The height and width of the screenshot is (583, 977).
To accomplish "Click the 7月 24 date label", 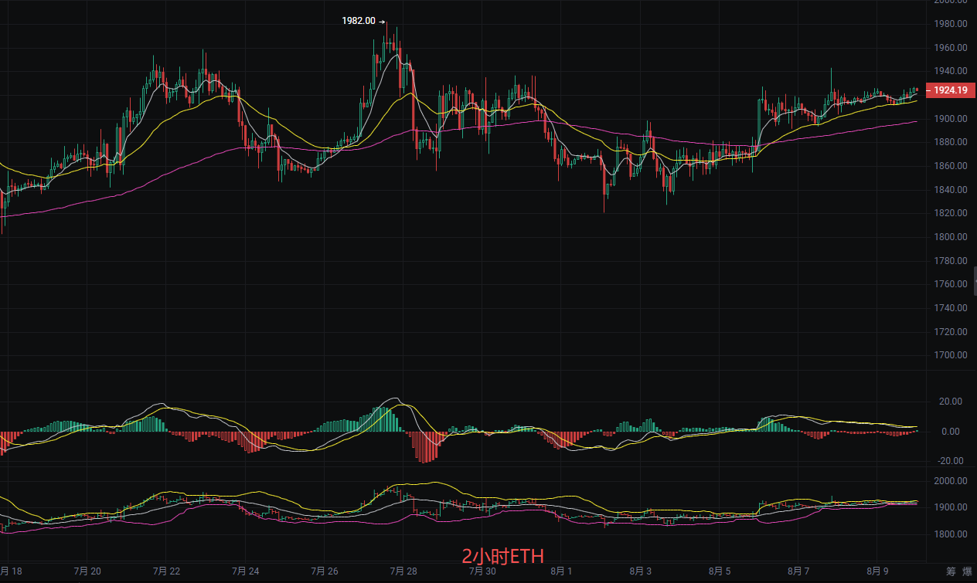I will pos(245,571).
